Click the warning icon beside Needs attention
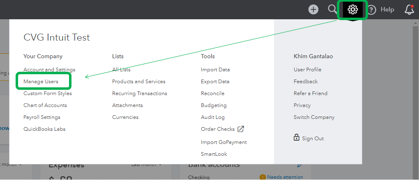The image size is (419, 180). [x=262, y=177]
